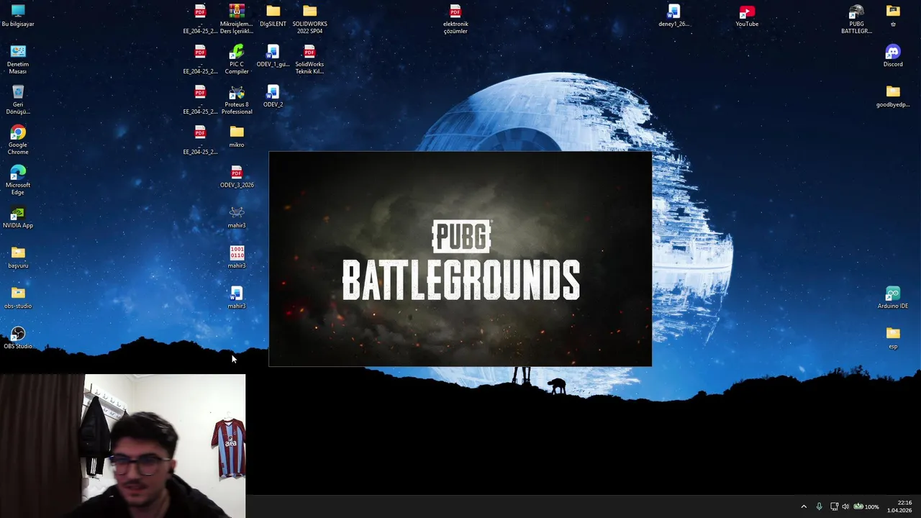This screenshot has height=518, width=921.
Task: Expand the hidden system tray icons chevron
Action: (804, 506)
